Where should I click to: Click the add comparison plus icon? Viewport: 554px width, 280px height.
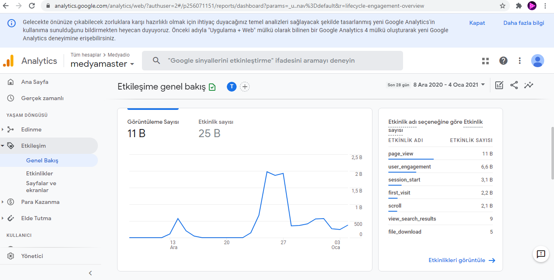click(245, 87)
